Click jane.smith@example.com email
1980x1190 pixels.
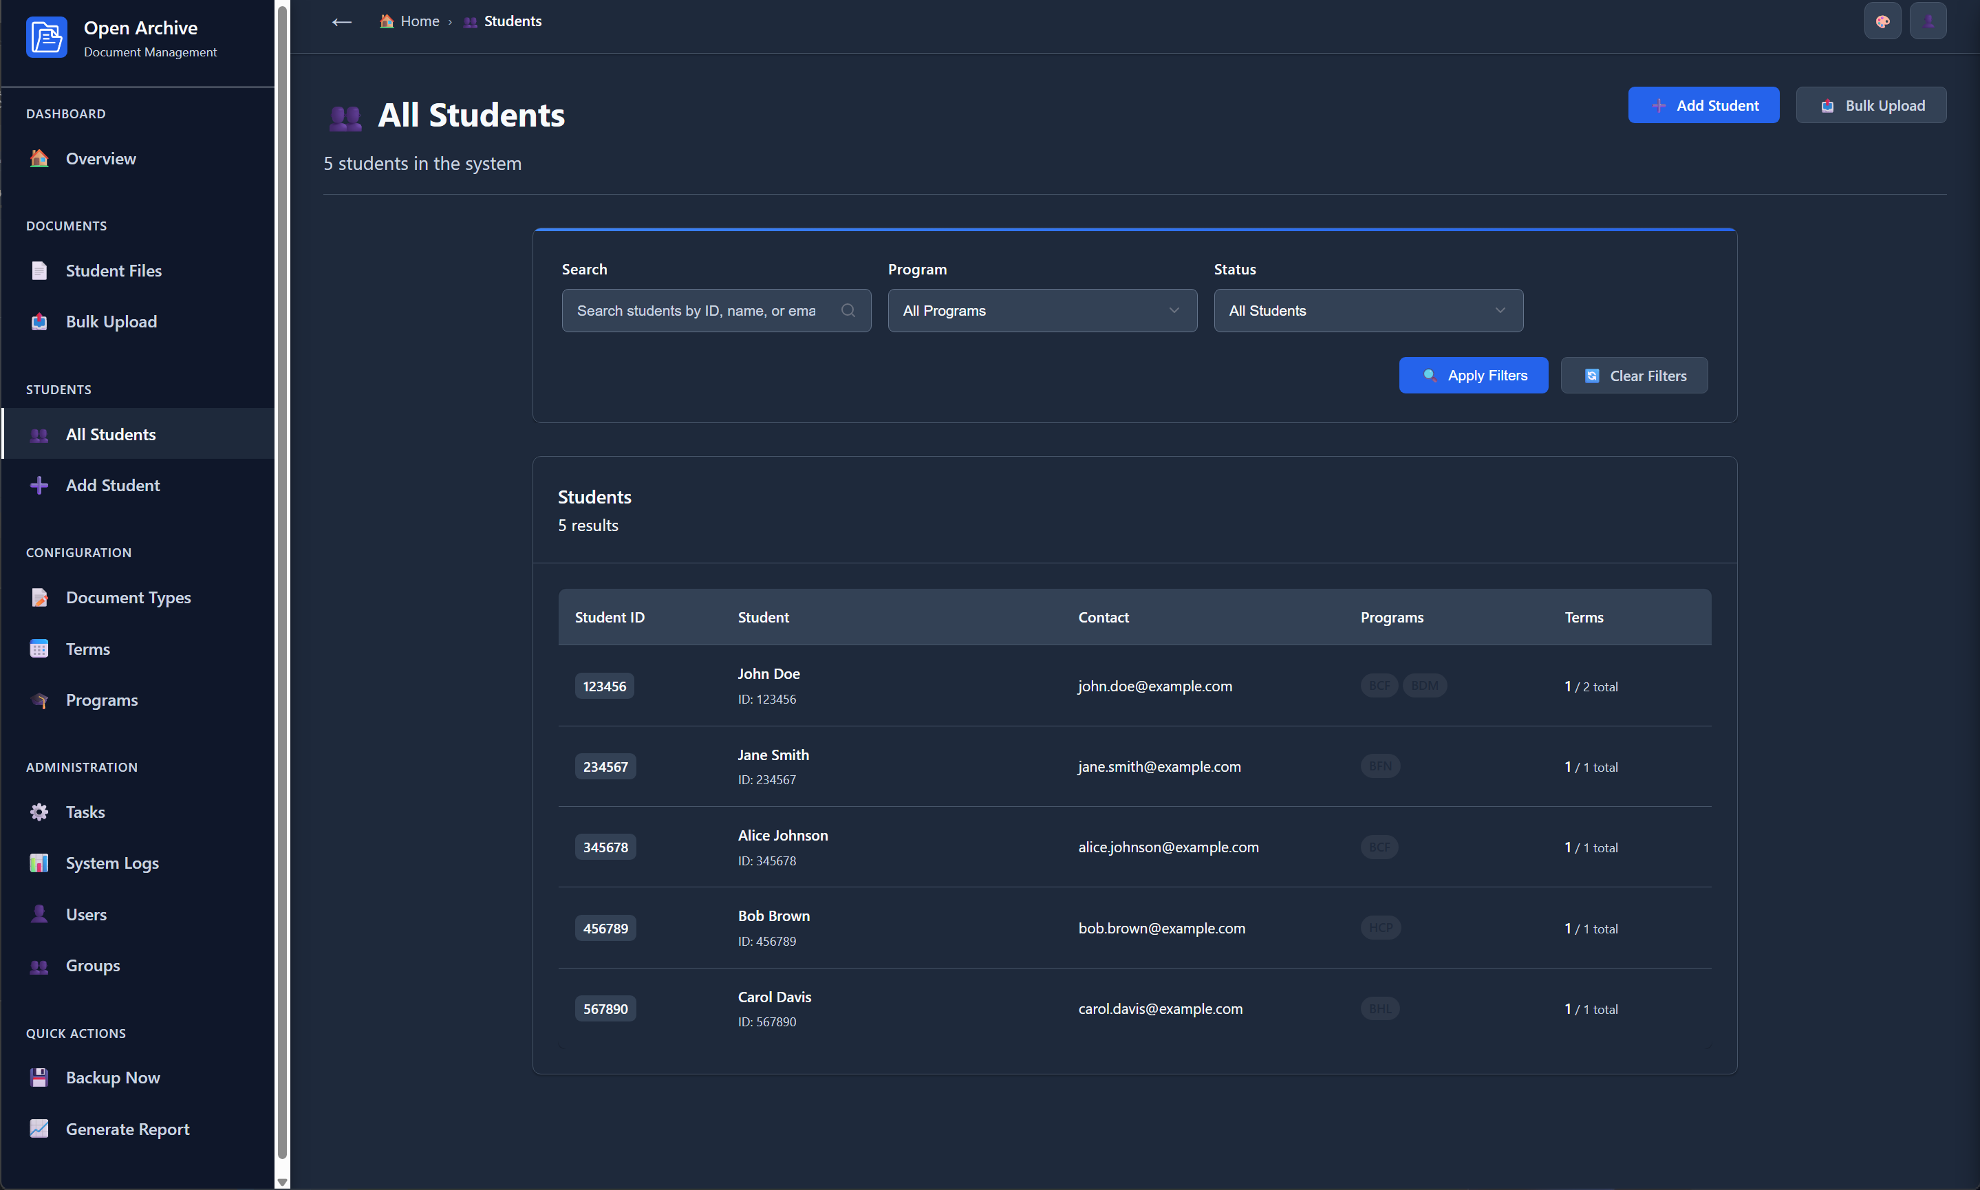[1159, 766]
